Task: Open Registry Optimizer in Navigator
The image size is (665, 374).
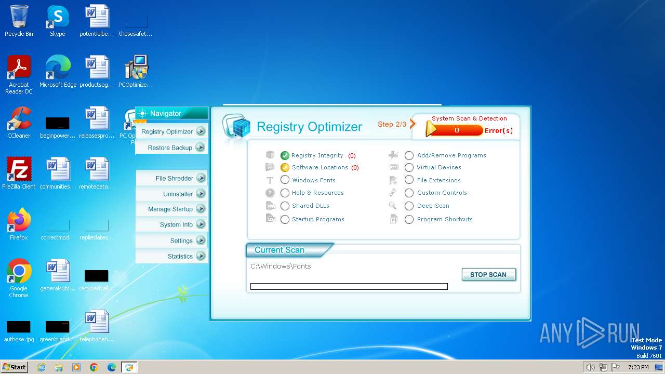Action: pyautogui.click(x=171, y=131)
